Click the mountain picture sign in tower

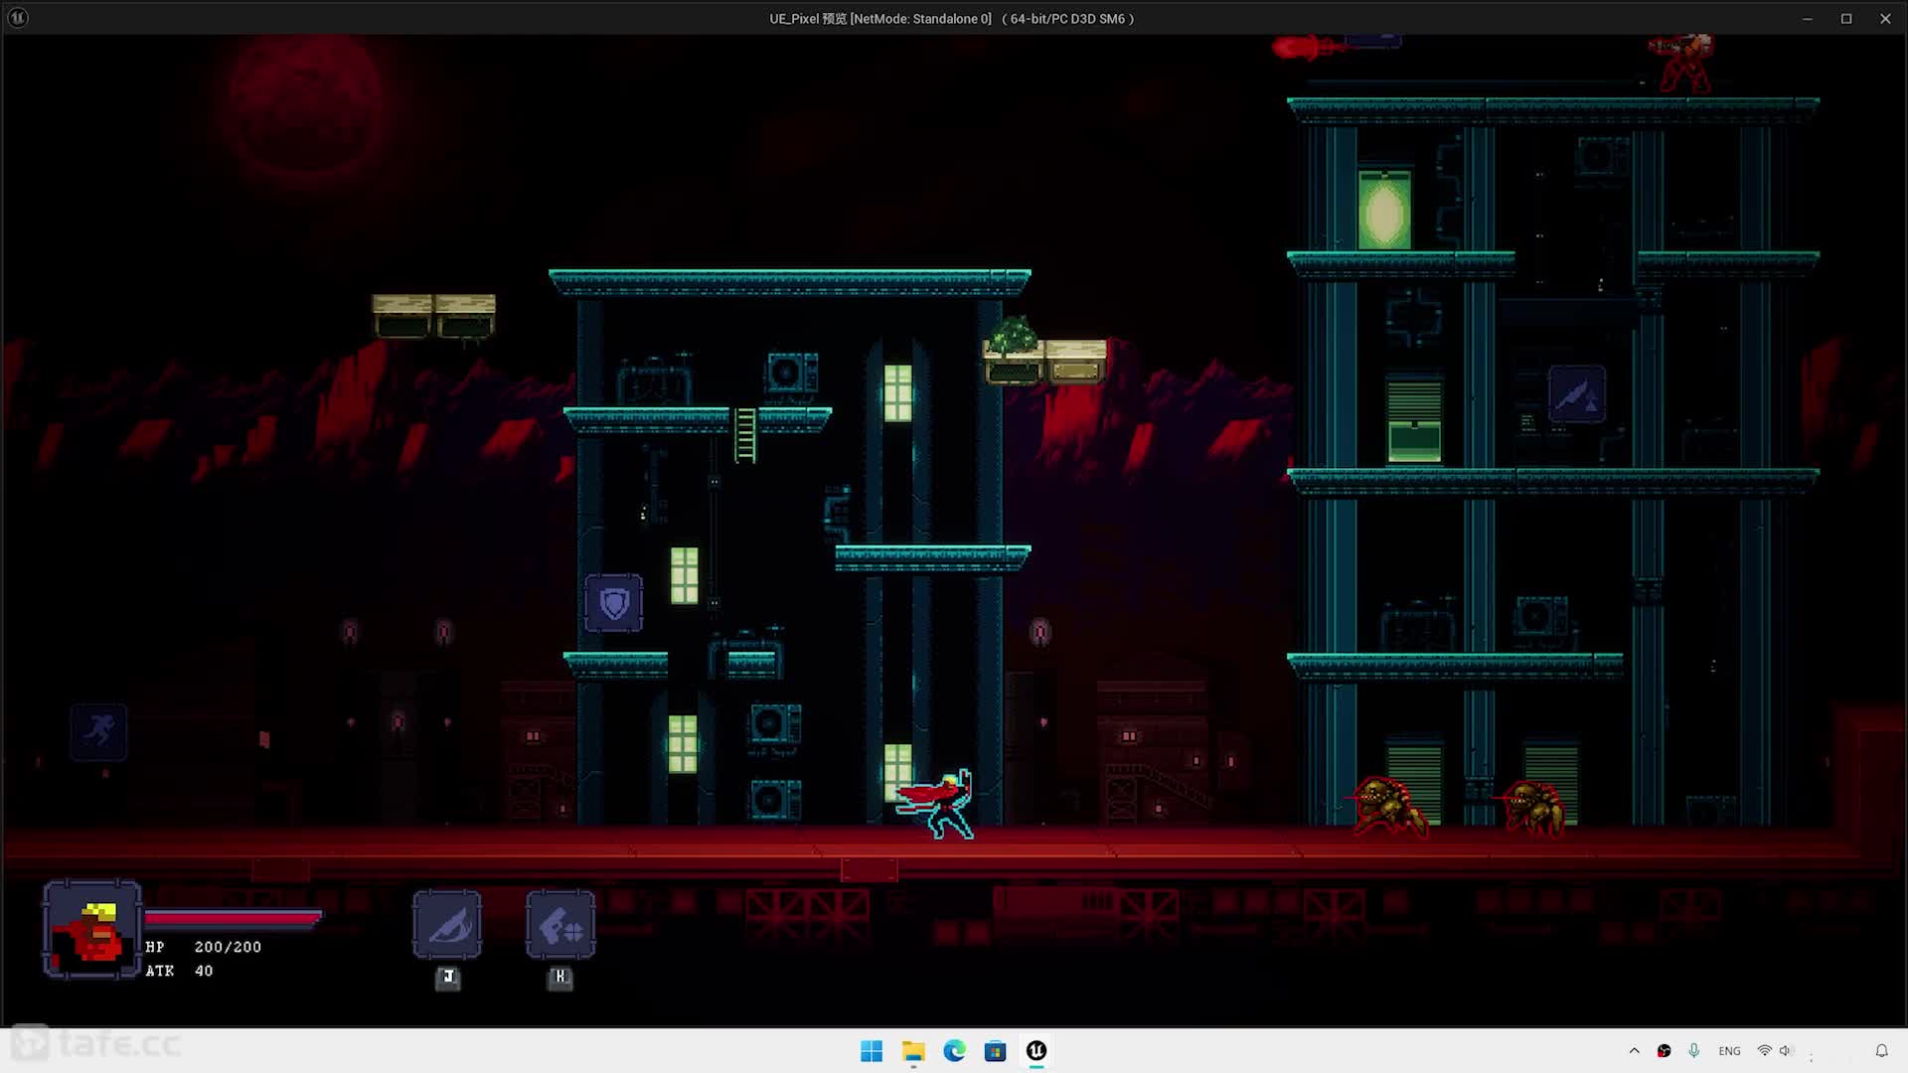(1577, 394)
